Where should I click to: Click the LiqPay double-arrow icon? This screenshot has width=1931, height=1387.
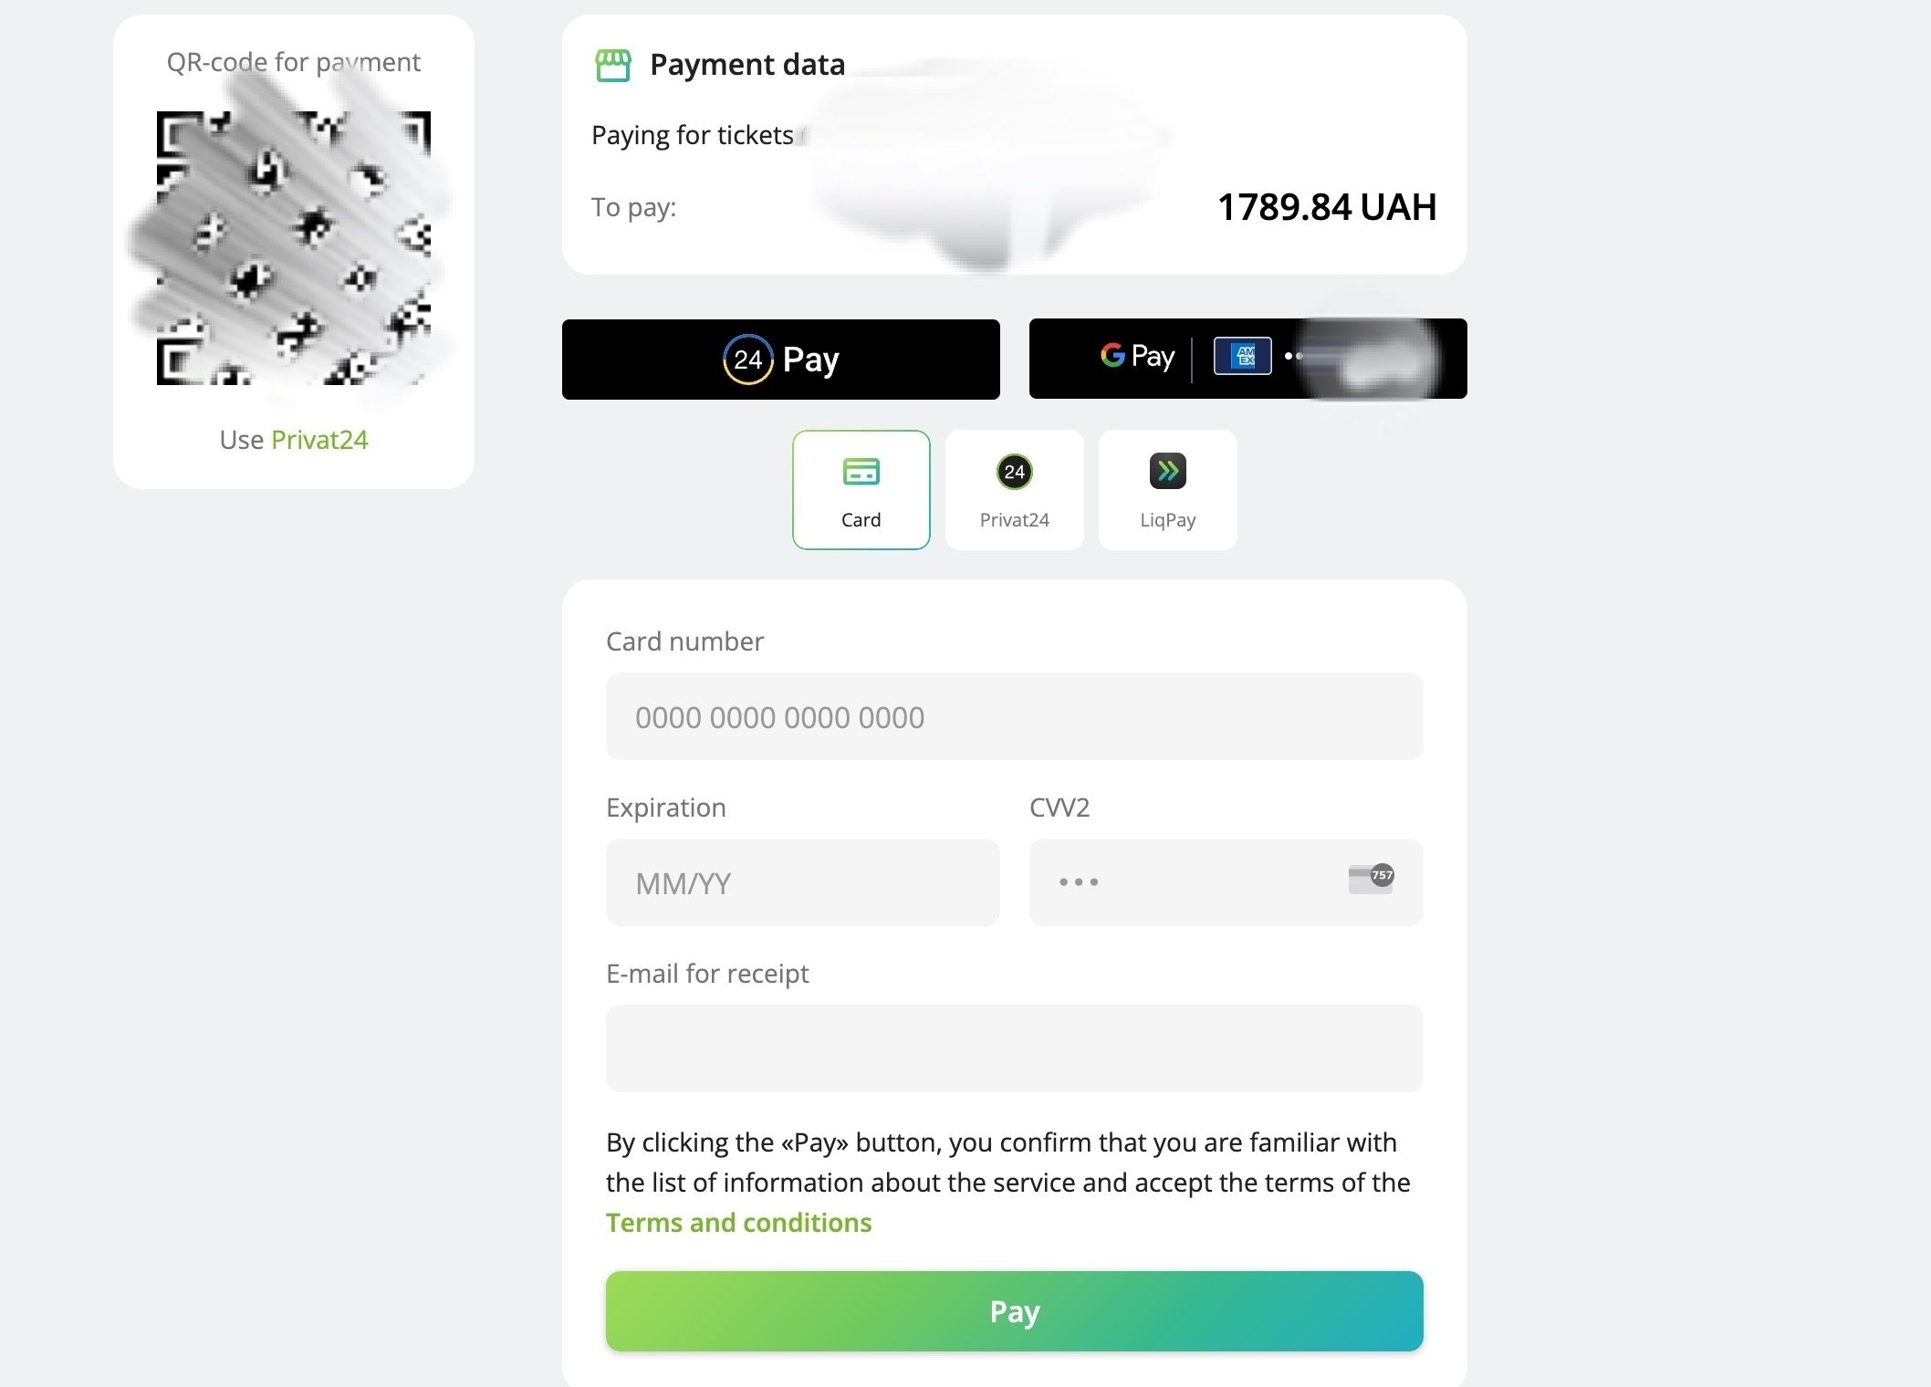pos(1167,471)
